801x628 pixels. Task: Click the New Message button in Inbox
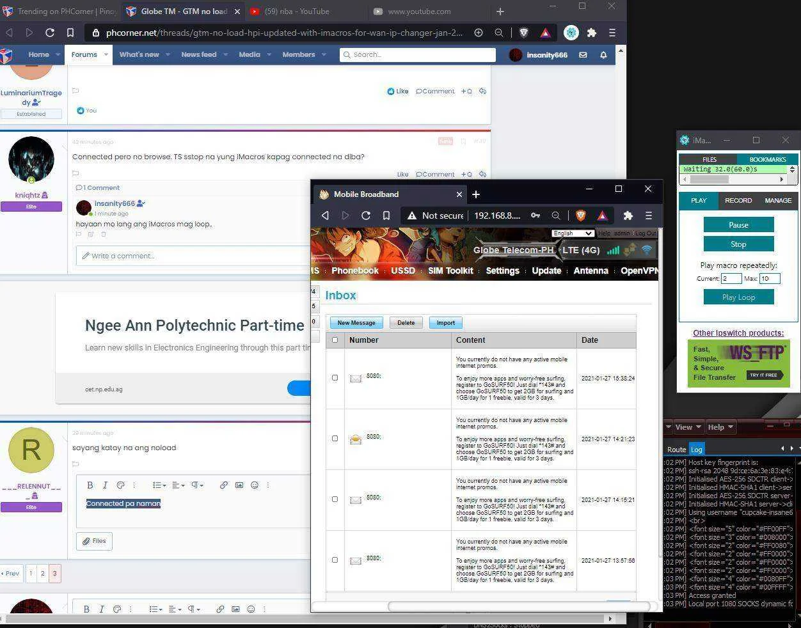(x=356, y=323)
